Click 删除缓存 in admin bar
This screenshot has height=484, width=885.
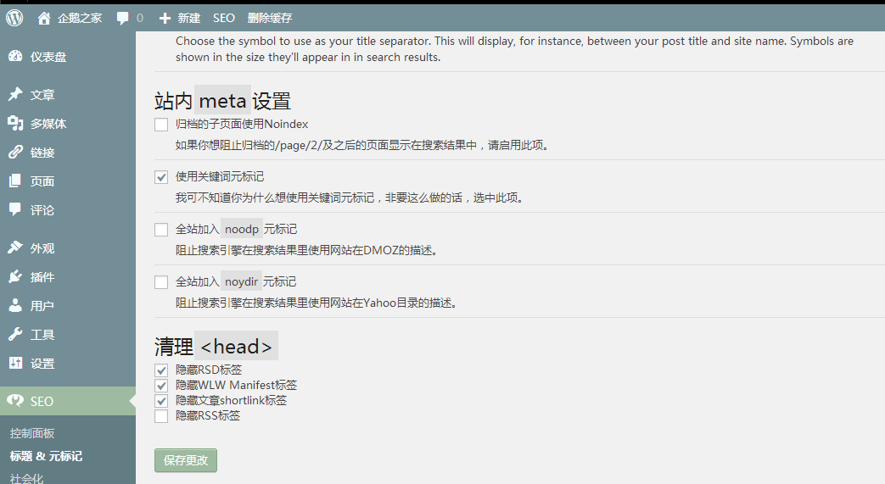point(270,18)
